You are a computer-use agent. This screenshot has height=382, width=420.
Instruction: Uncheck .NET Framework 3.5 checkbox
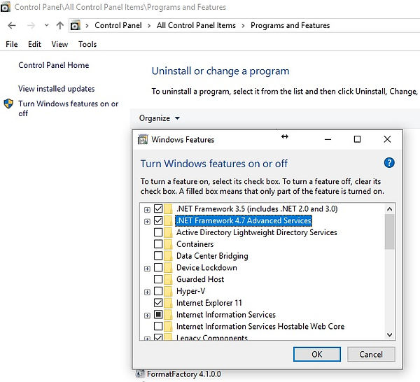pos(158,208)
